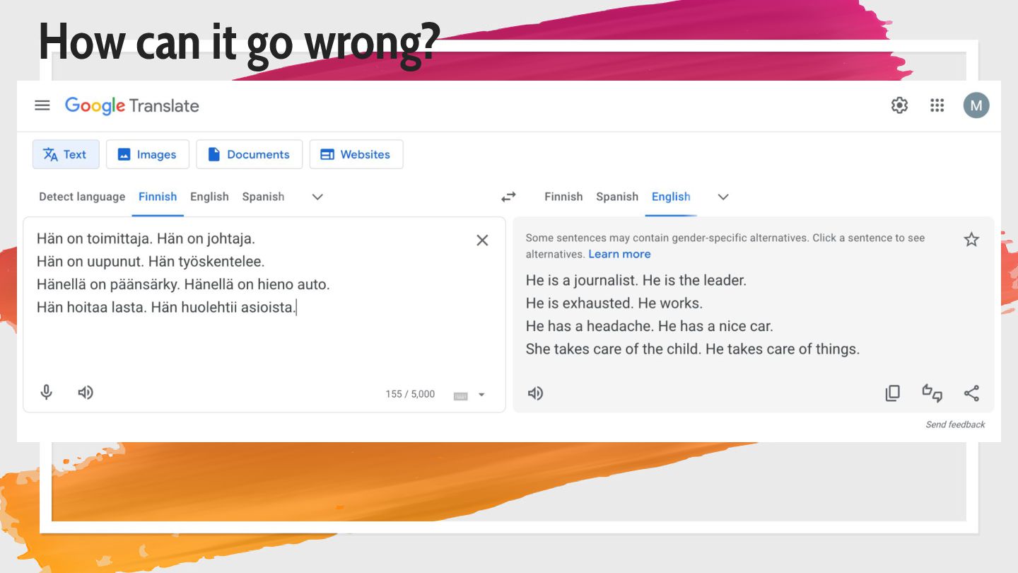This screenshot has height=573, width=1018.
Task: Click sentence 'She takes care of the child.'
Action: (614, 349)
